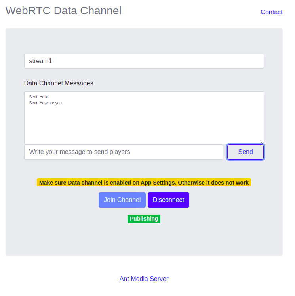Click the green Publishing status badge
This screenshot has height=296, width=295.
144,219
